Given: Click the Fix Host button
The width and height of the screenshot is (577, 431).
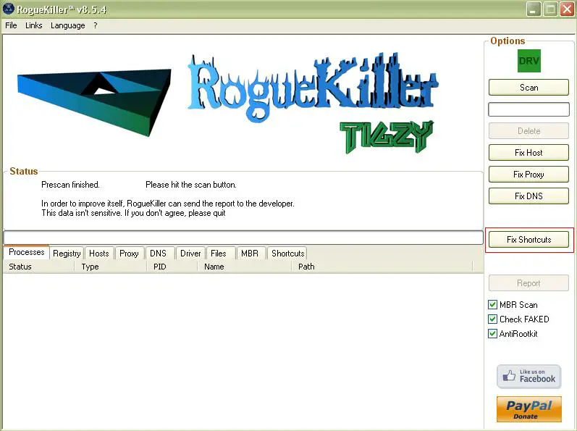Looking at the screenshot, I should 528,152.
